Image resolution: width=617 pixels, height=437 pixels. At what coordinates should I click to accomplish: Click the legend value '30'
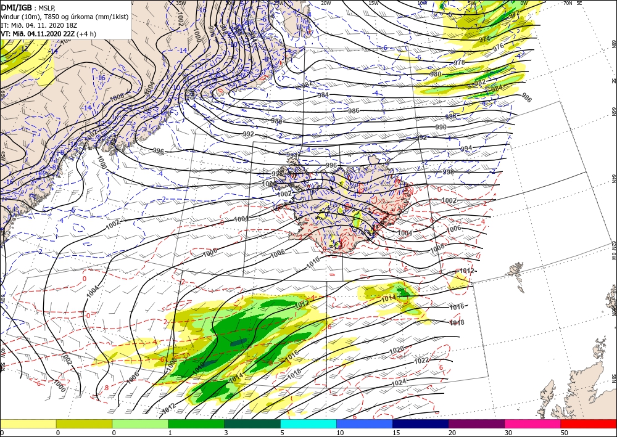point(508,433)
